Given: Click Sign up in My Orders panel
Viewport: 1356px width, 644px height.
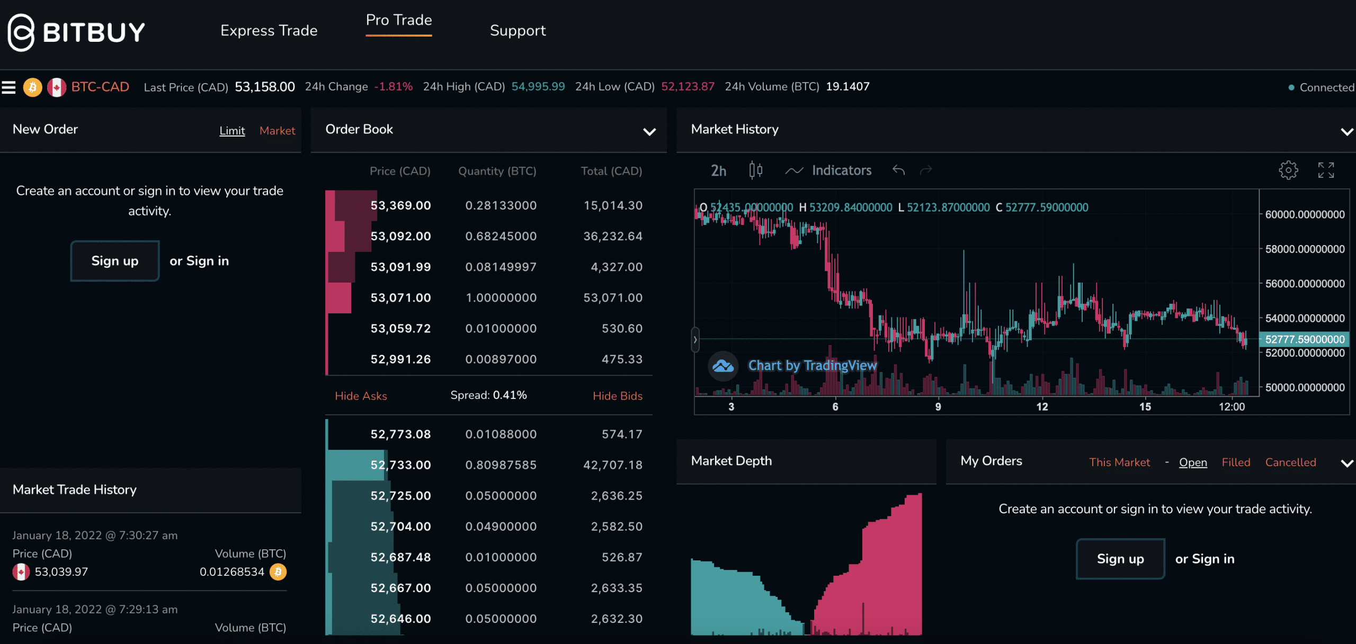Looking at the screenshot, I should [1120, 559].
